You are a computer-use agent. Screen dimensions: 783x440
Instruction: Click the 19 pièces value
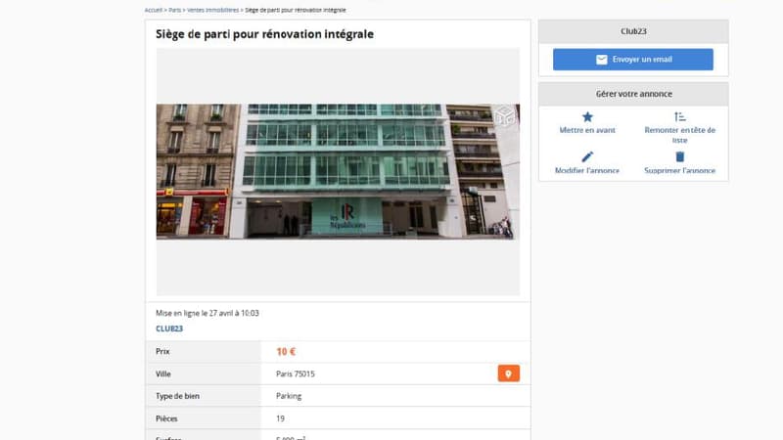[x=280, y=418]
